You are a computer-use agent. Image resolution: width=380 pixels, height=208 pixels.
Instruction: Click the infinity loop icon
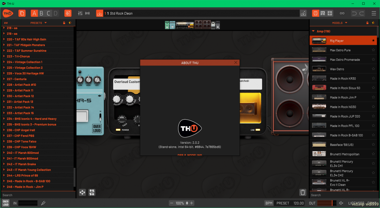342,13
